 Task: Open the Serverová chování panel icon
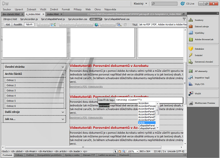click(x=191, y=62)
